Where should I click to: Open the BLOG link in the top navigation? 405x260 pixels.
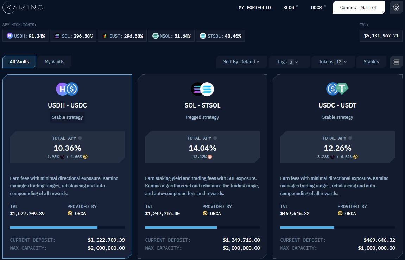point(291,7)
